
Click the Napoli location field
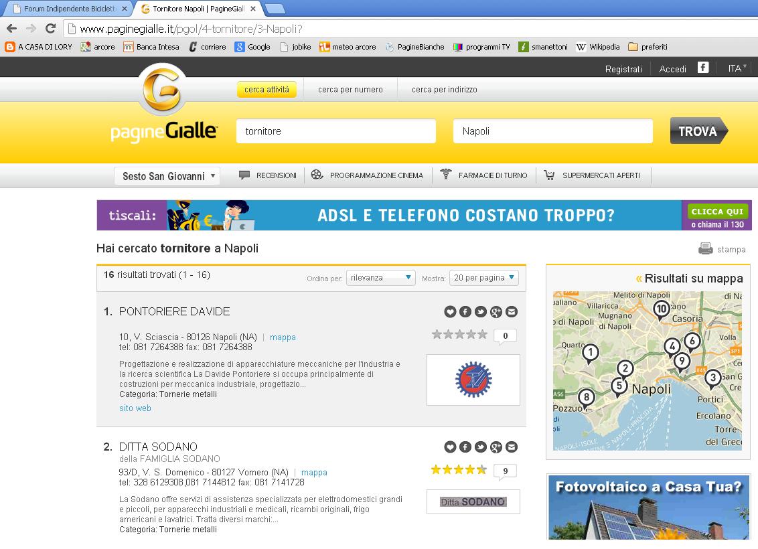tap(553, 131)
